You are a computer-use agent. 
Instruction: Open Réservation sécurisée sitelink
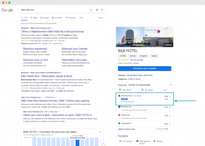coord(74,60)
